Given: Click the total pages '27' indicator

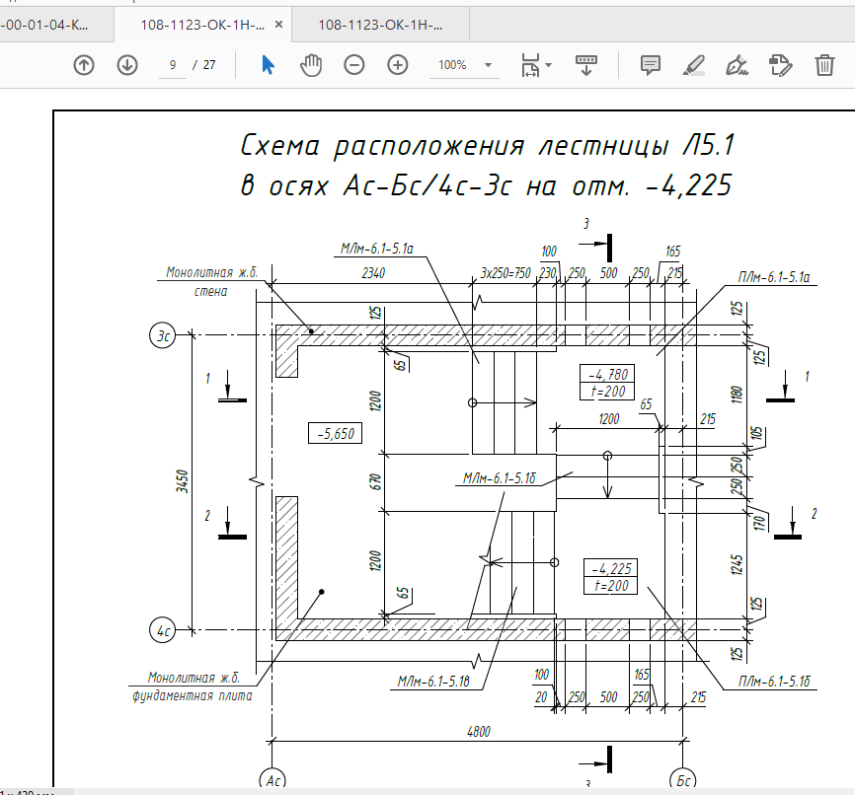Looking at the screenshot, I should [x=209, y=65].
